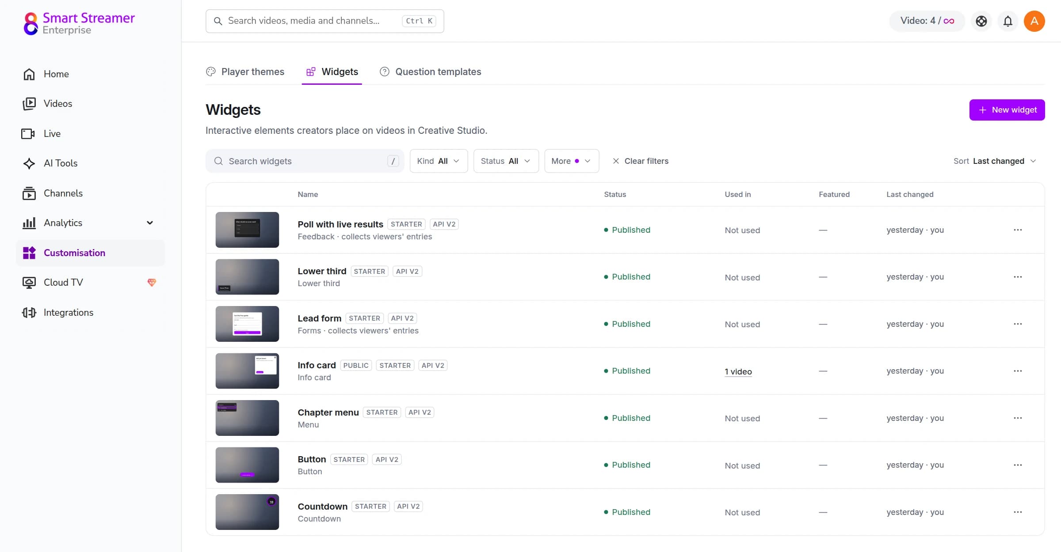
Task: Open the notifications bell
Action: click(1008, 21)
